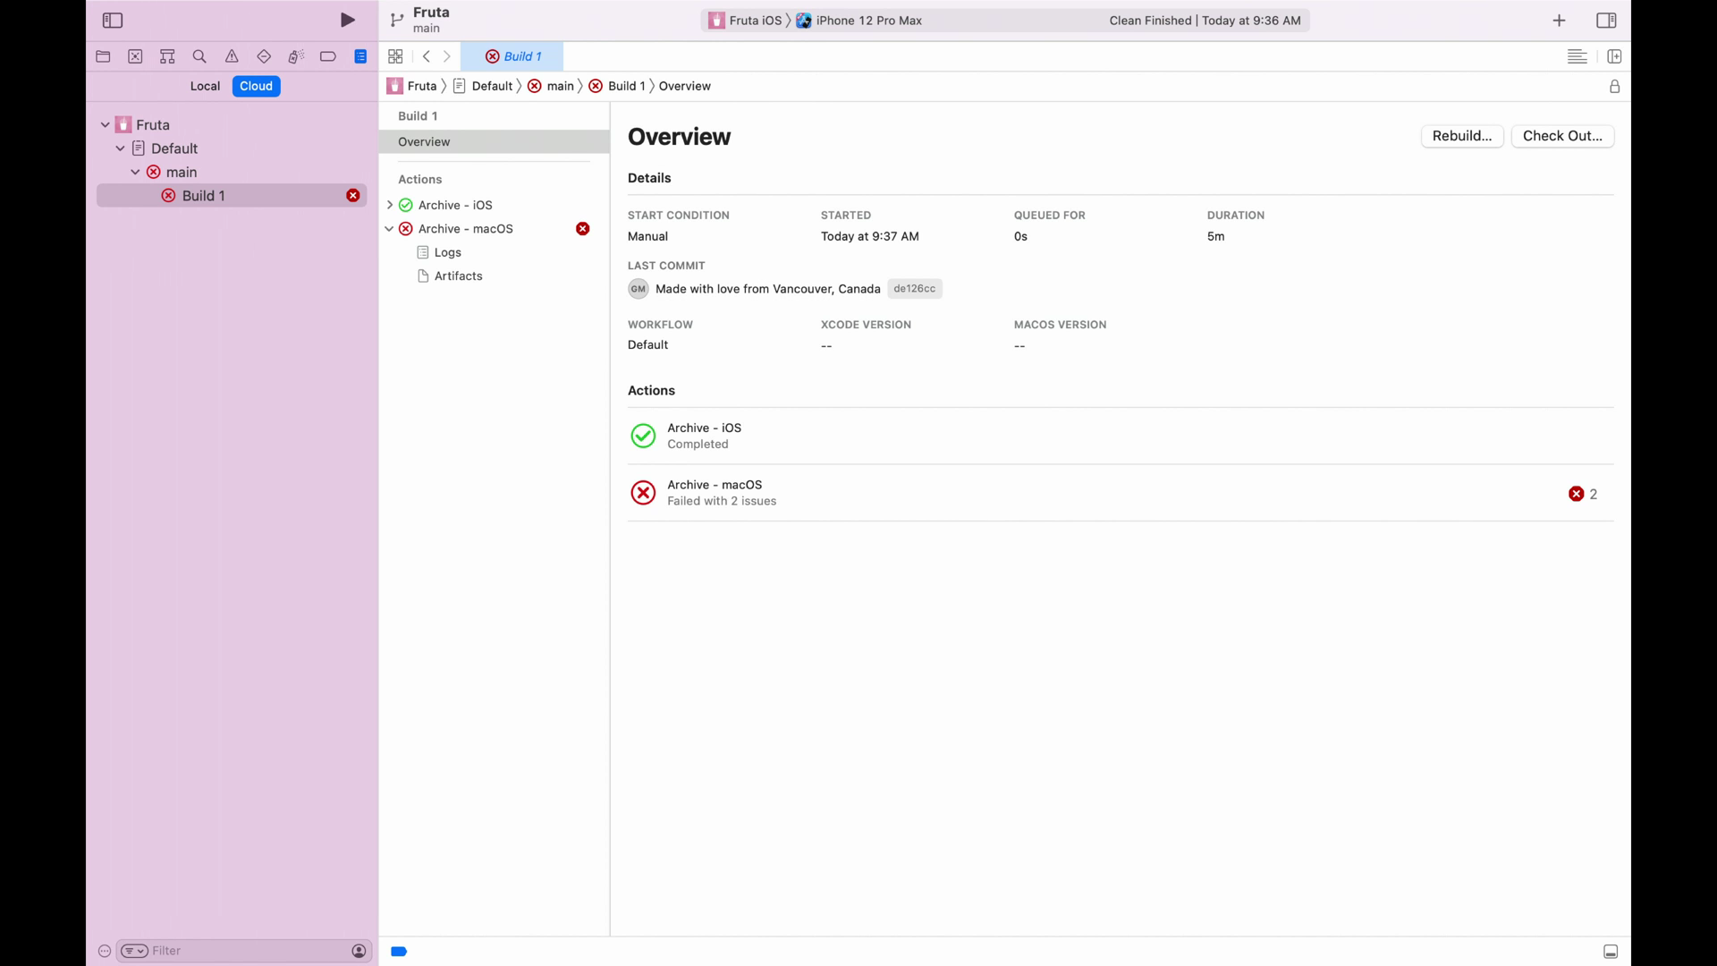
Task: Toggle the filter by author person icon
Action: tap(359, 951)
